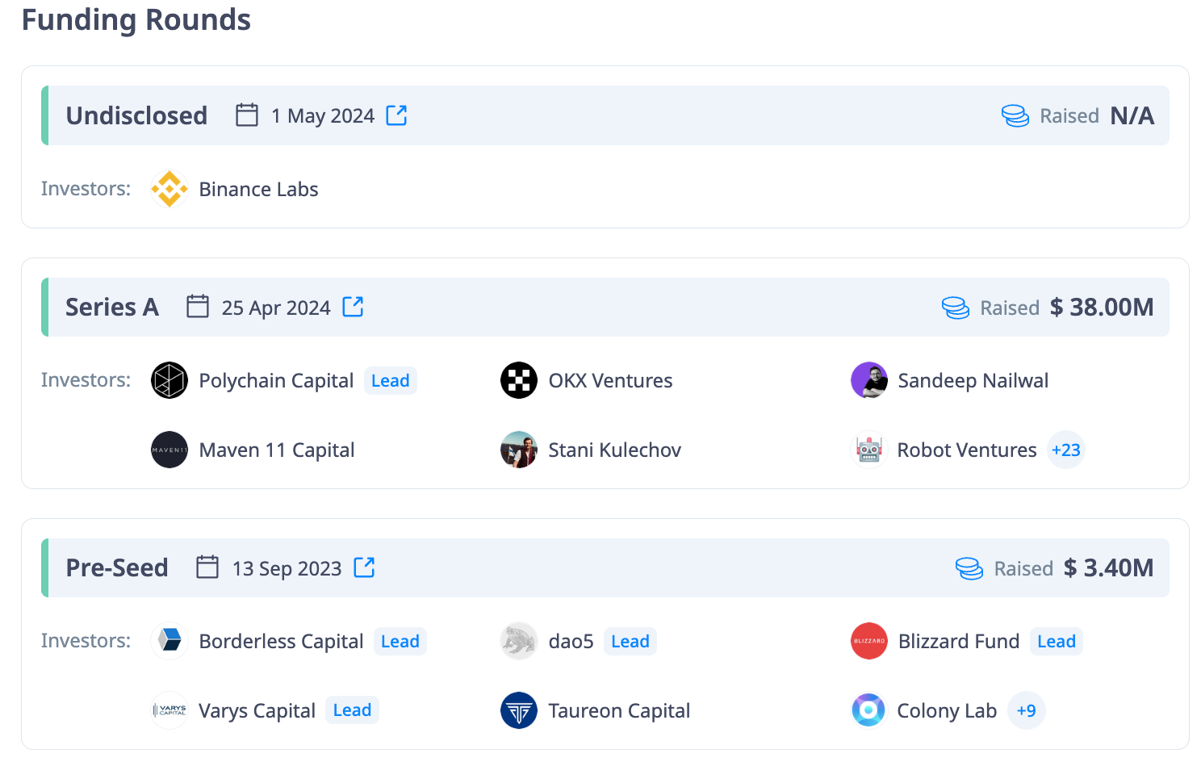The width and height of the screenshot is (1201, 762).
Task: Click the Series A round title
Action: [x=112, y=307]
